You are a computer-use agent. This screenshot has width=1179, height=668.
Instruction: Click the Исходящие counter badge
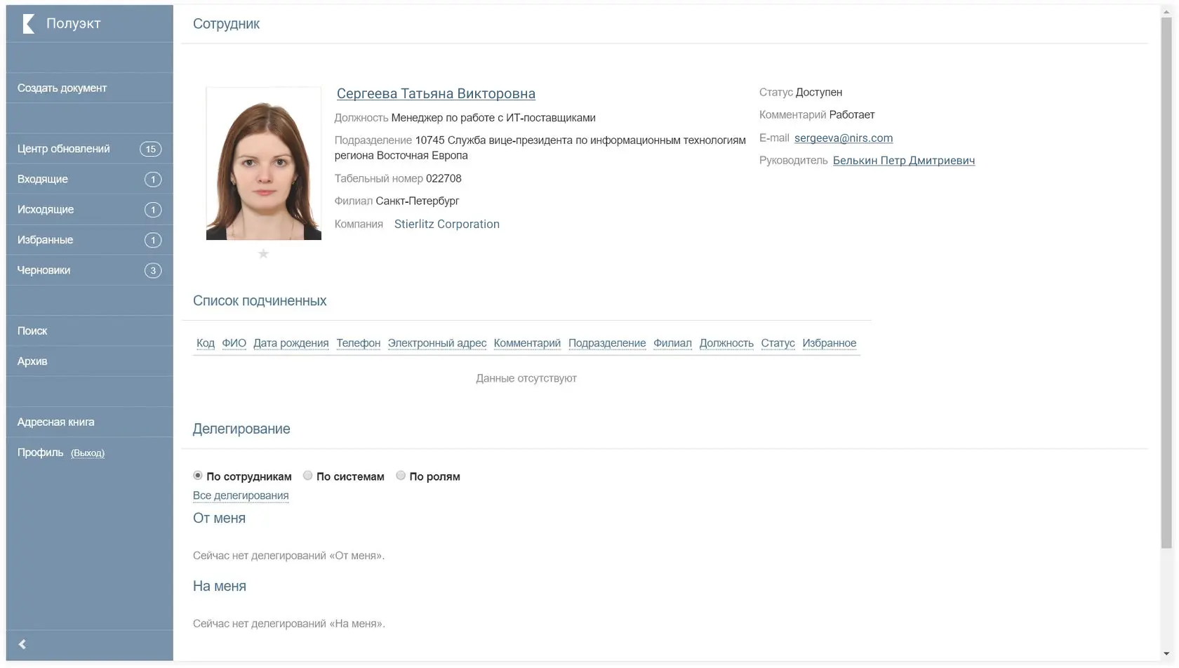(153, 210)
